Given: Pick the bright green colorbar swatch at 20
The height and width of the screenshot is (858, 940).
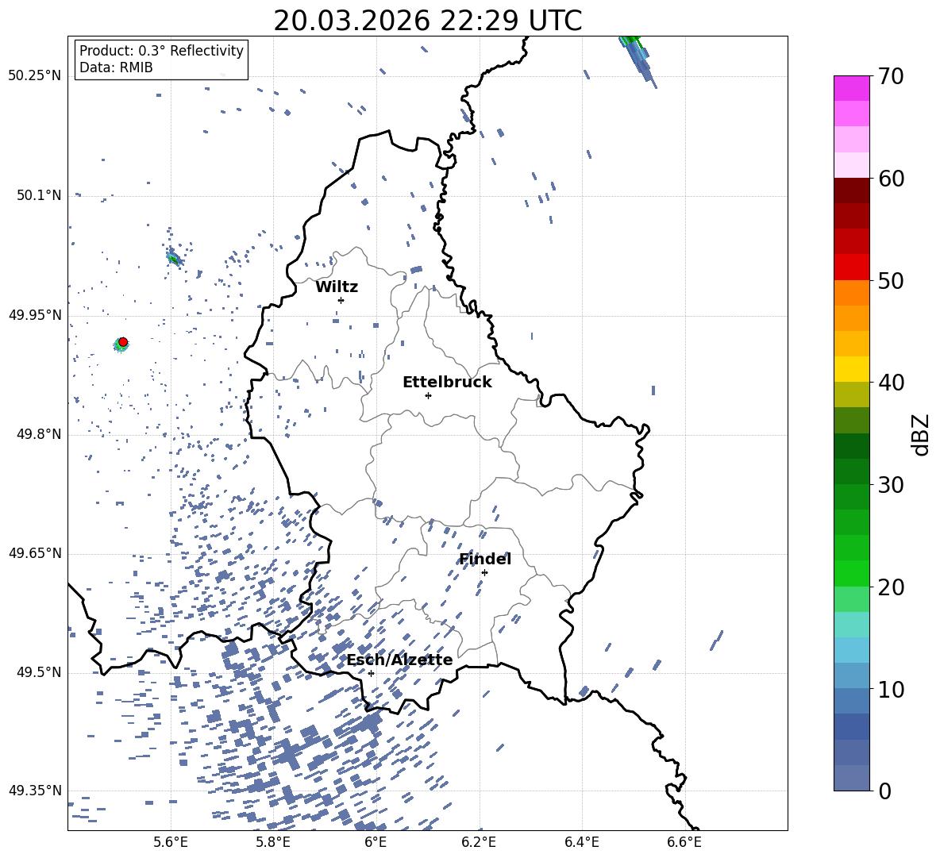Looking at the screenshot, I should tap(851, 573).
